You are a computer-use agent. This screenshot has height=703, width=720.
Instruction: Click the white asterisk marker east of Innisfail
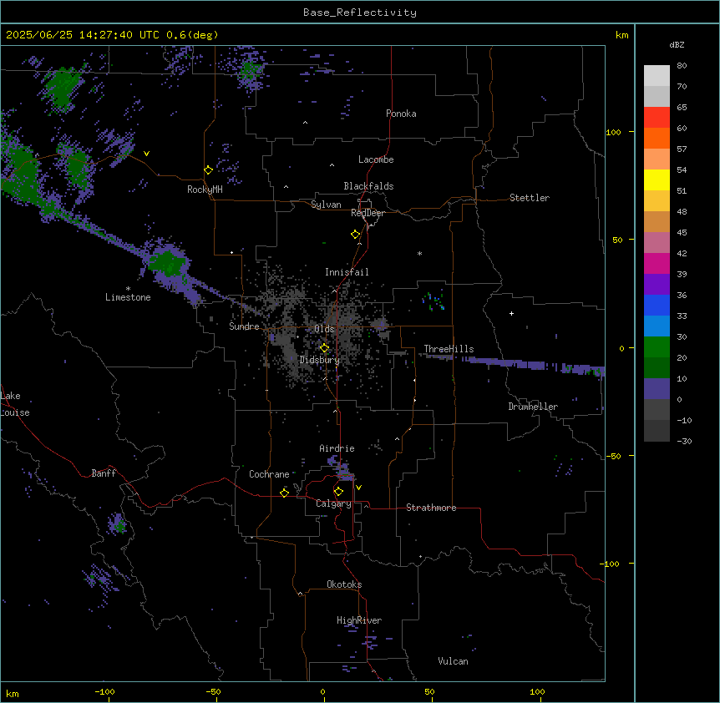click(419, 253)
